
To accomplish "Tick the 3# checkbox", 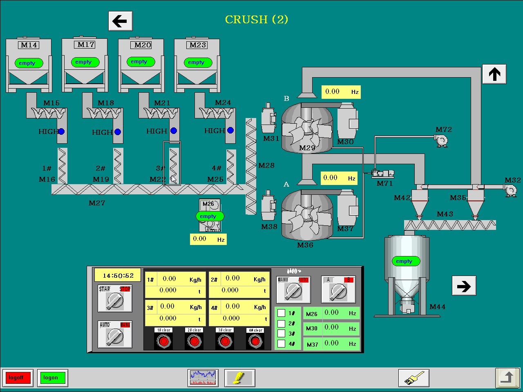I will [x=281, y=334].
